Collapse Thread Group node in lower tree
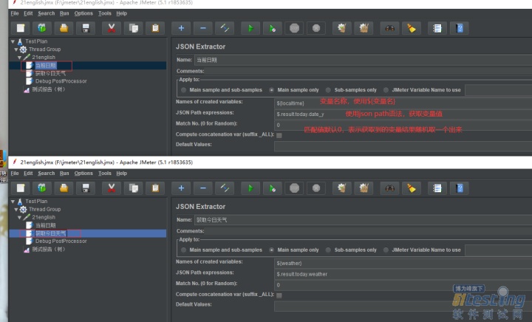The image size is (532, 322). 16,210
